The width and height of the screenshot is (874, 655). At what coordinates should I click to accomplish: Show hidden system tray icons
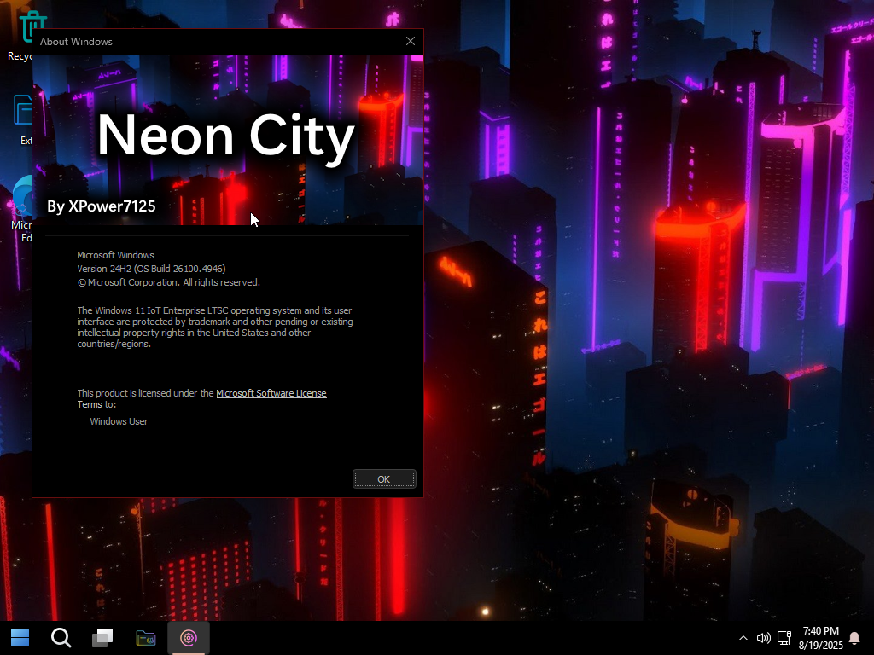pyautogui.click(x=743, y=638)
